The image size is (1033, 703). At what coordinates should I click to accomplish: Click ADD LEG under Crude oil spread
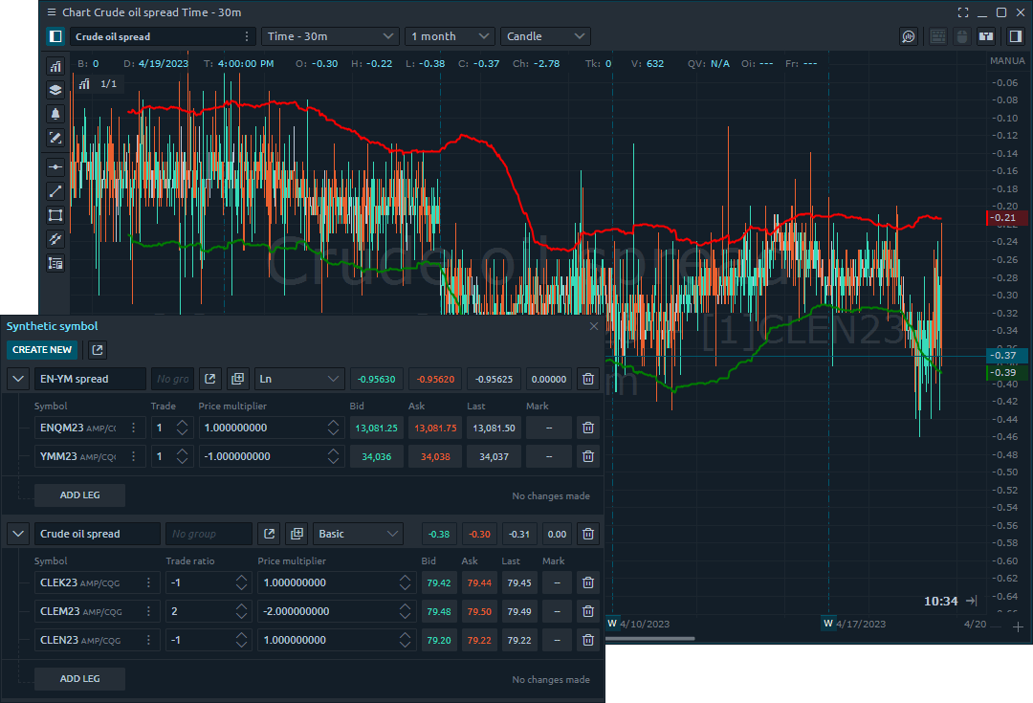(x=79, y=678)
